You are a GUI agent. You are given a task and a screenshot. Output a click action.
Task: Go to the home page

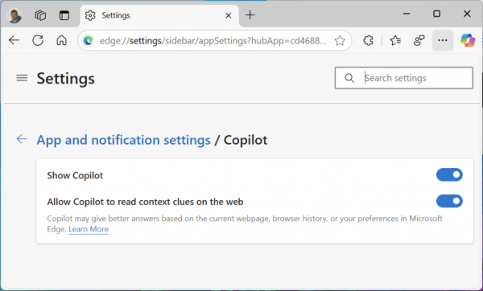(62, 40)
